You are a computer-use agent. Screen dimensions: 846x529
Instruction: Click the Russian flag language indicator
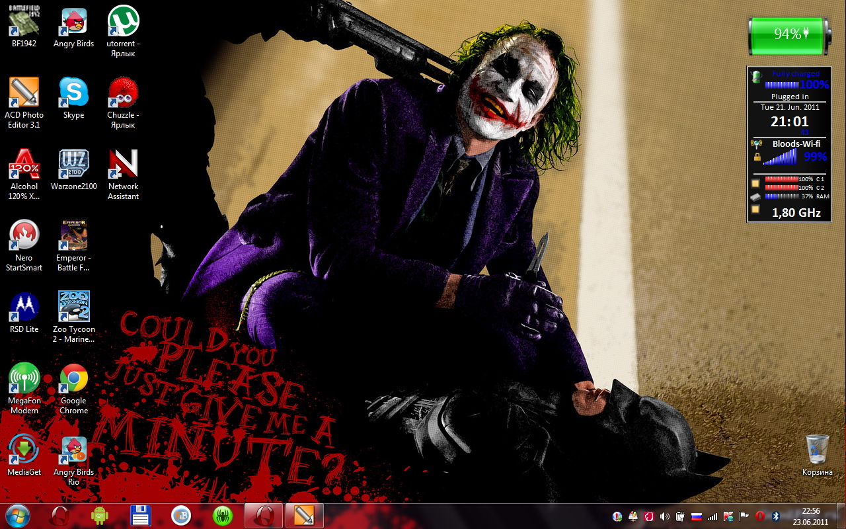pos(696,516)
